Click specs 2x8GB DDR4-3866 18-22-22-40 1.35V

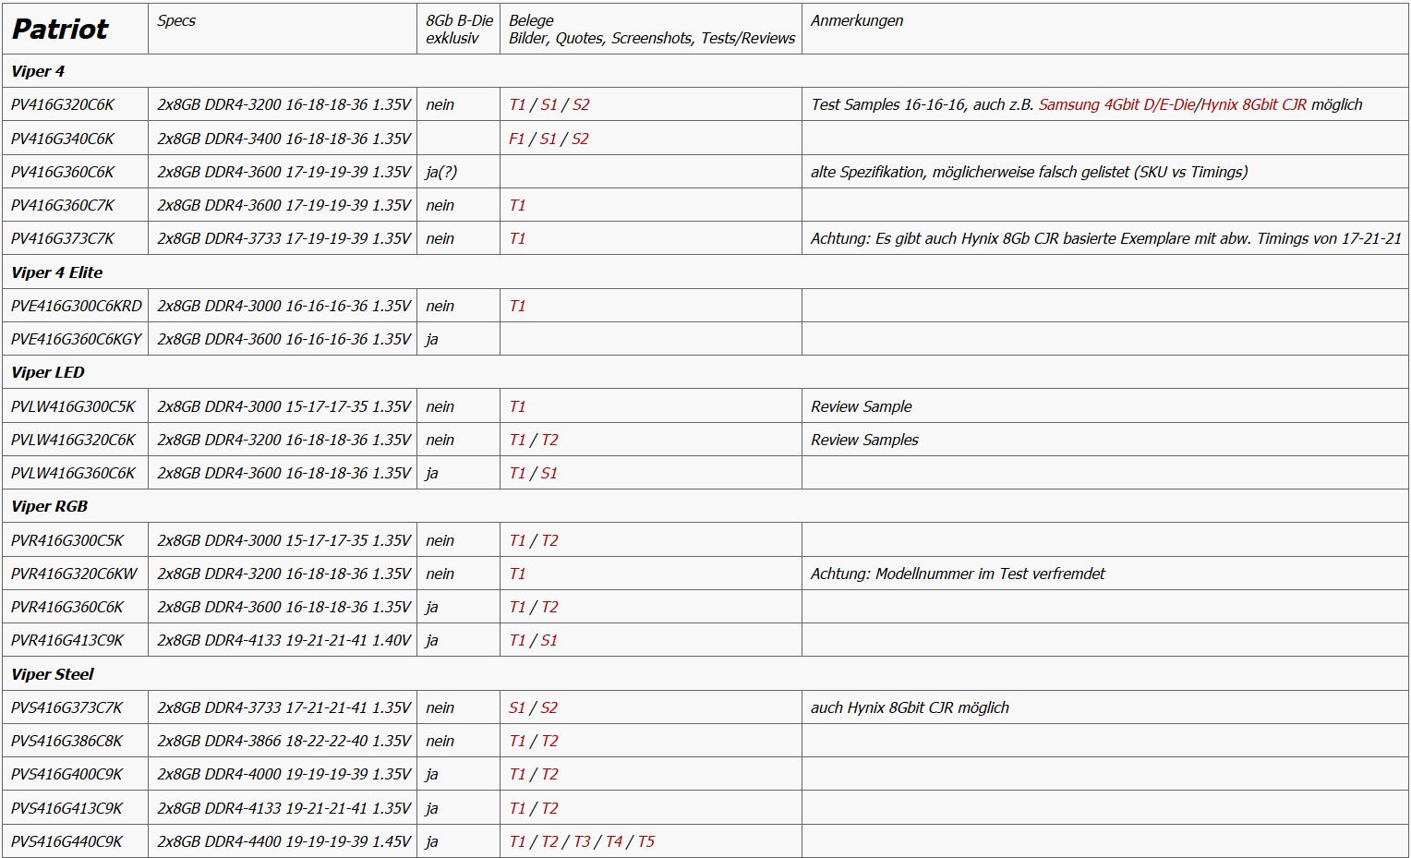[283, 741]
